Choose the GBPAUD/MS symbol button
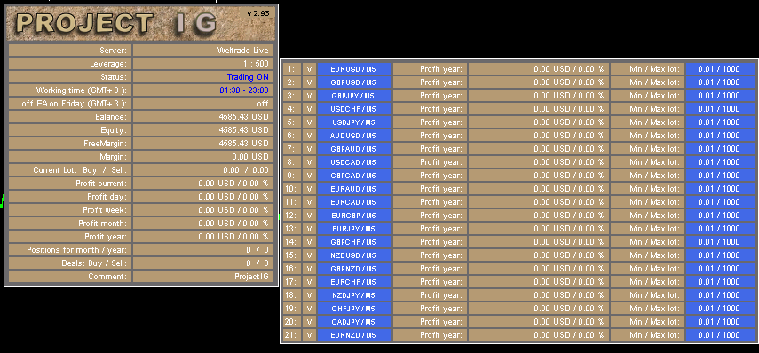 pos(354,149)
